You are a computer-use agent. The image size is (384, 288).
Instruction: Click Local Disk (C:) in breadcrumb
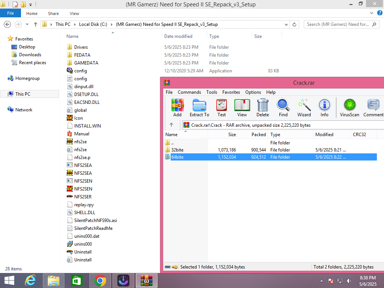pos(93,24)
